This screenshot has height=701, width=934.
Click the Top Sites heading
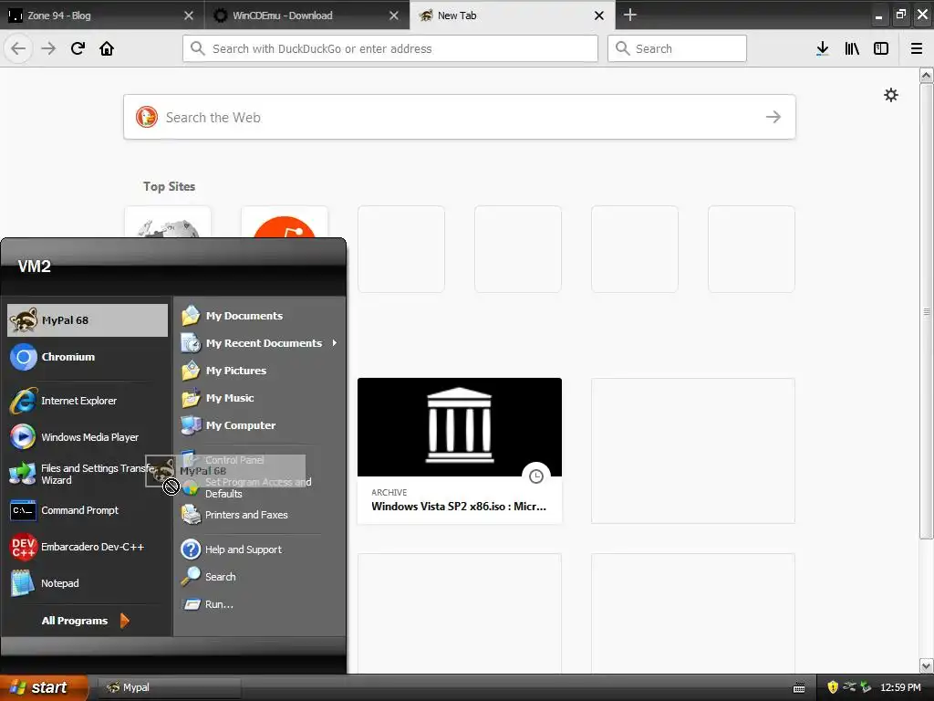tap(169, 186)
